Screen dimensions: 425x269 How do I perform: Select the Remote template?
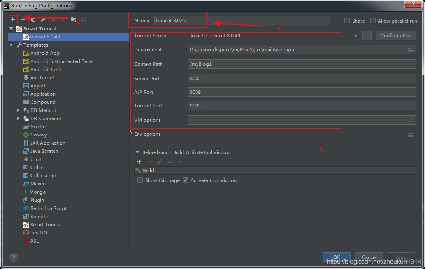[x=35, y=217]
